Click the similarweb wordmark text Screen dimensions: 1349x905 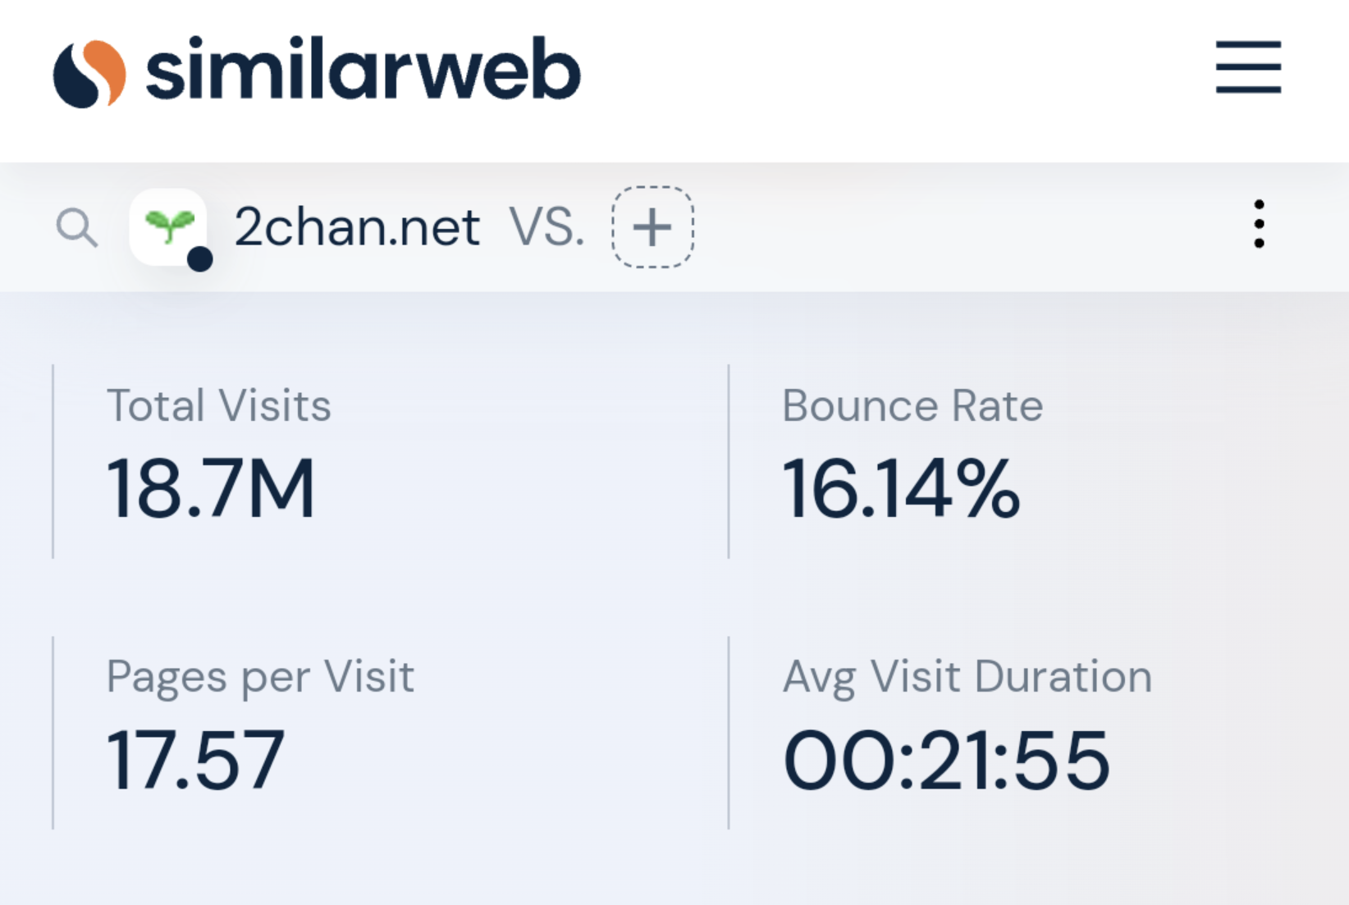(363, 70)
